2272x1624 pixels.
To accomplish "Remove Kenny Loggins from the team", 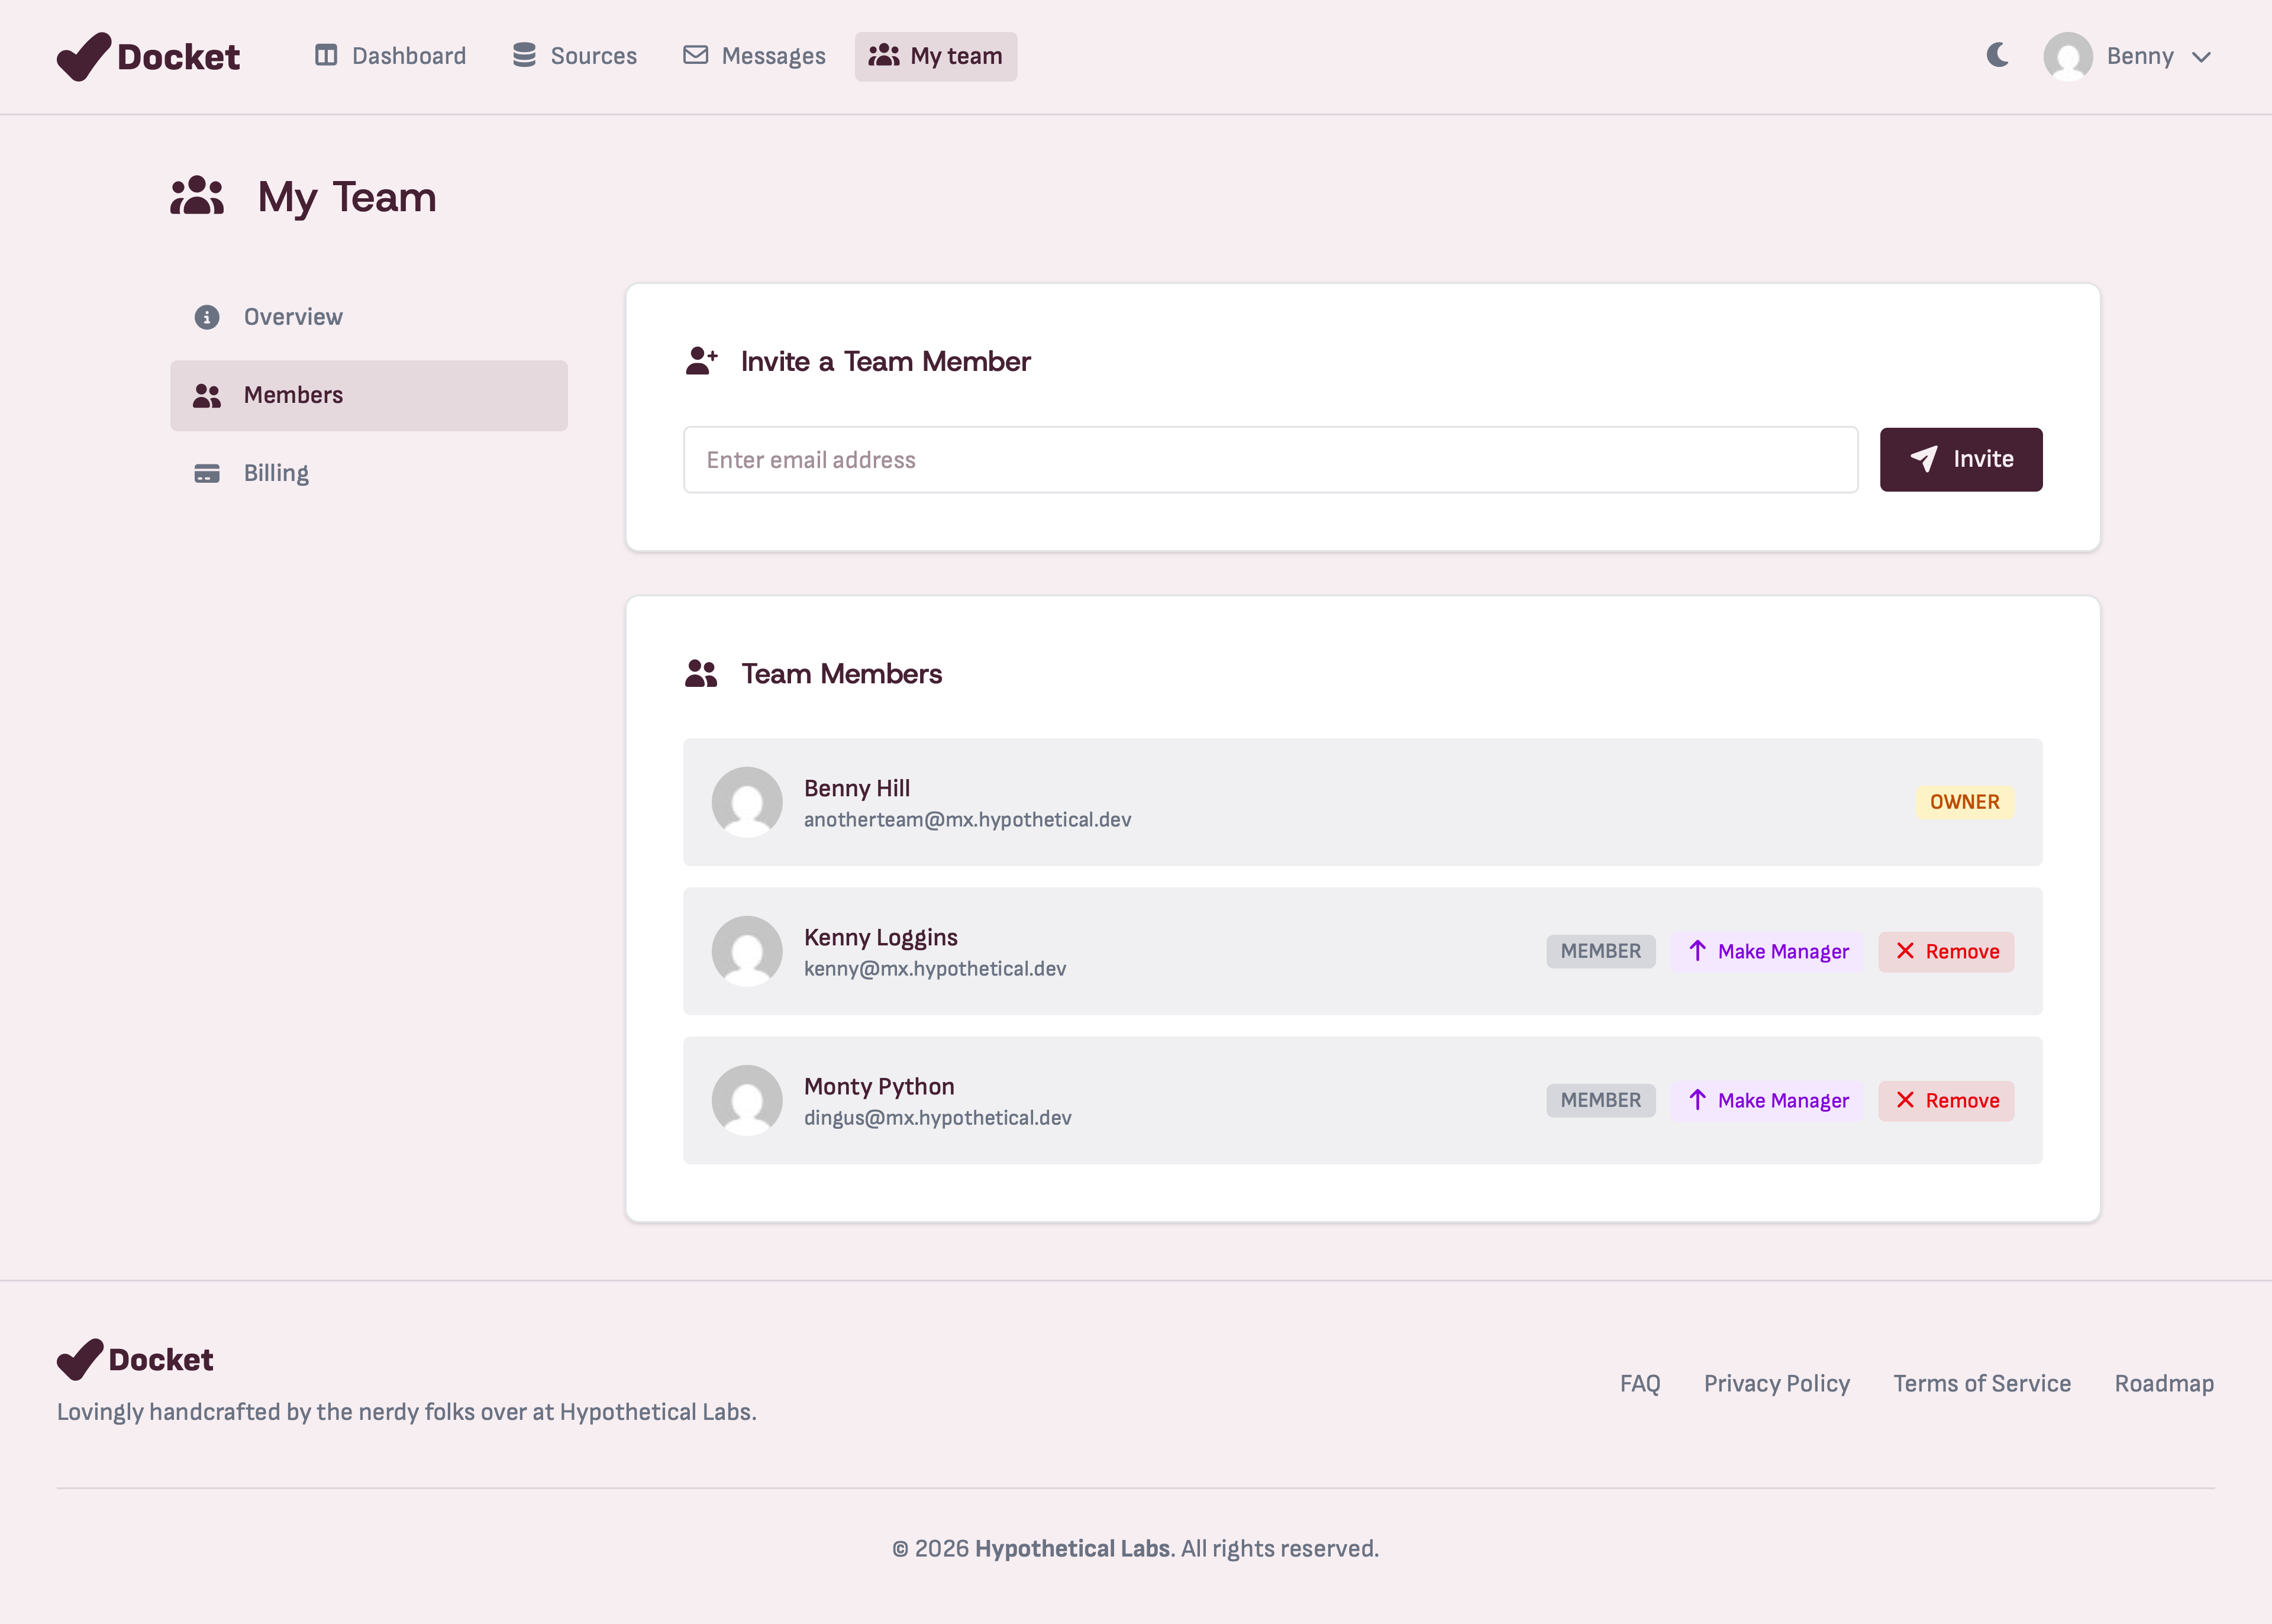I will [1946, 951].
